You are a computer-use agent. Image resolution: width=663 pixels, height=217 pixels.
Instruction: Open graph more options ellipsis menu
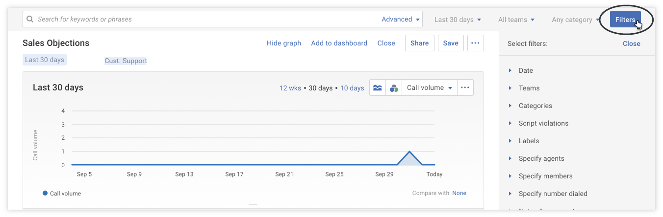coord(465,88)
